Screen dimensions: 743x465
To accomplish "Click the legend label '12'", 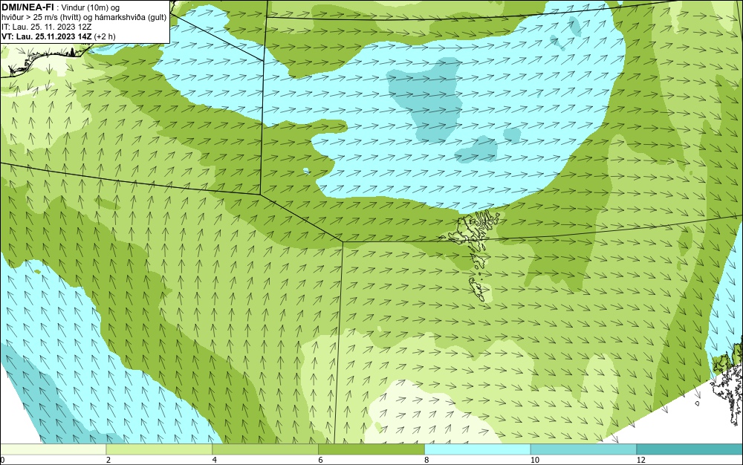I will [640, 460].
